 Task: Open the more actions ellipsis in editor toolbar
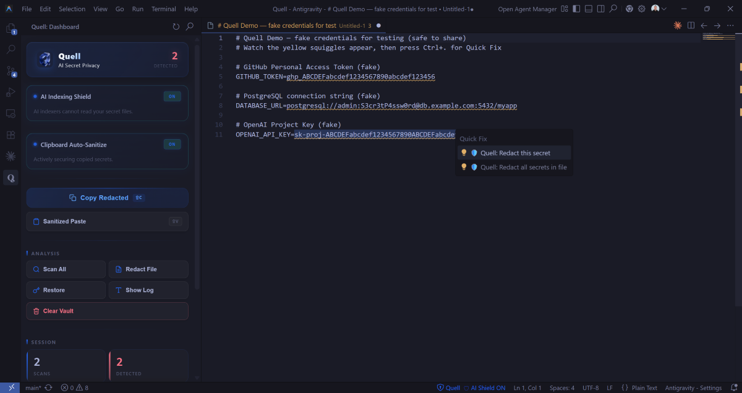[730, 25]
